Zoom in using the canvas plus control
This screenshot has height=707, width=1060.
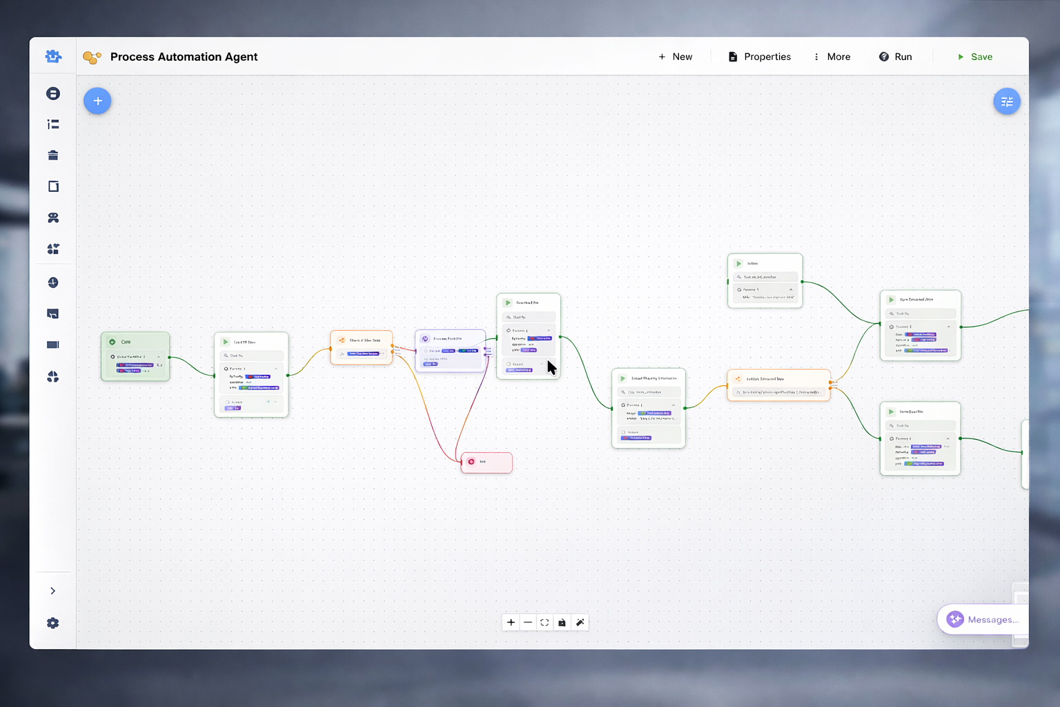tap(511, 623)
